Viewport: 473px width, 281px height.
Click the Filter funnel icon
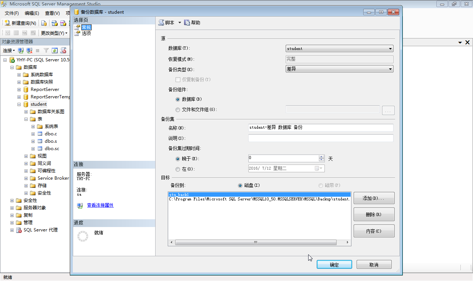pyautogui.click(x=46, y=50)
